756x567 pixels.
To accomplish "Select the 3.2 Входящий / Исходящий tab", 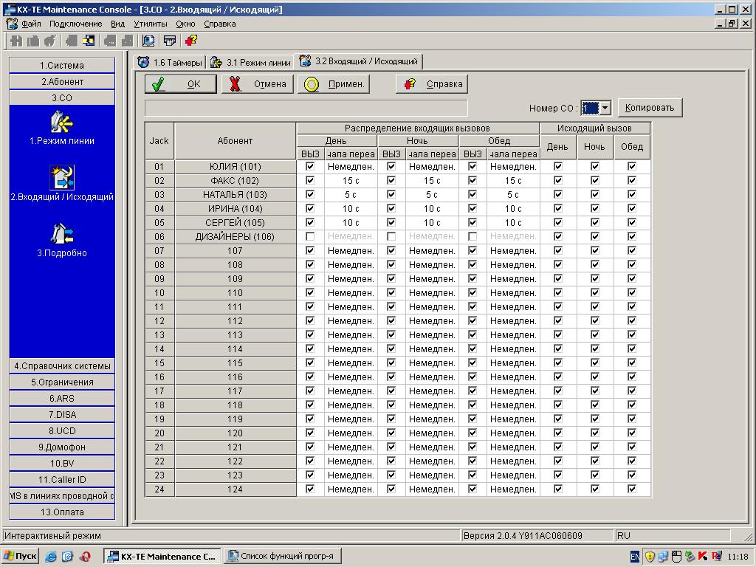I will point(359,61).
